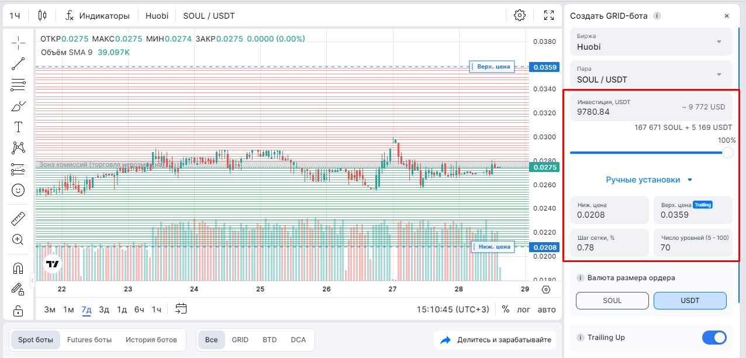746x358 pixels.
Task: Choose the text annotation tool
Action: click(x=18, y=127)
